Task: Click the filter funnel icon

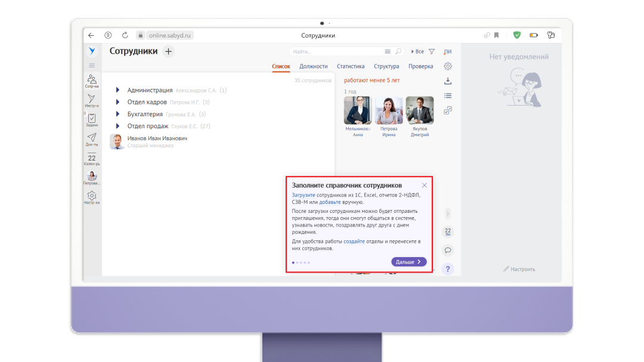Action: pyautogui.click(x=432, y=52)
